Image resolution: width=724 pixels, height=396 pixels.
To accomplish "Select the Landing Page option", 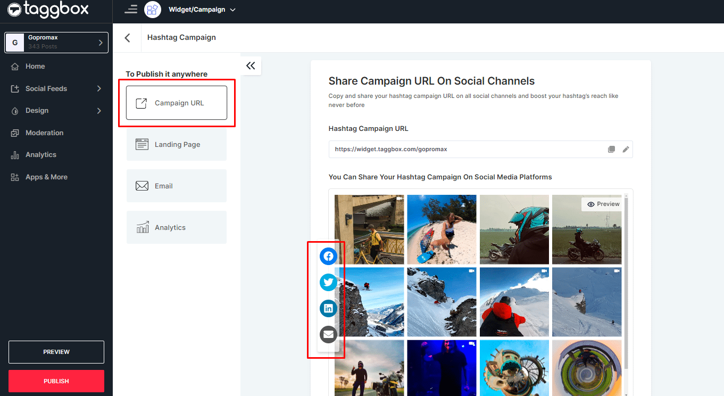I will click(x=177, y=145).
